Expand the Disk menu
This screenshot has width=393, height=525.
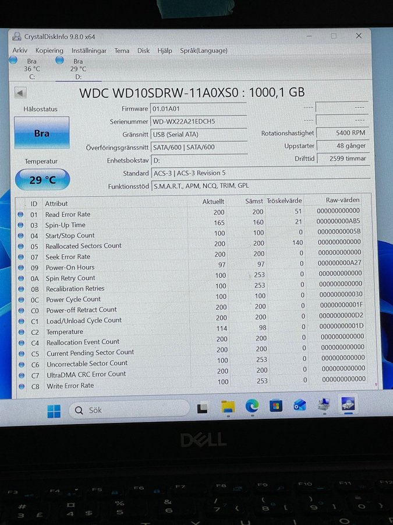[143, 51]
